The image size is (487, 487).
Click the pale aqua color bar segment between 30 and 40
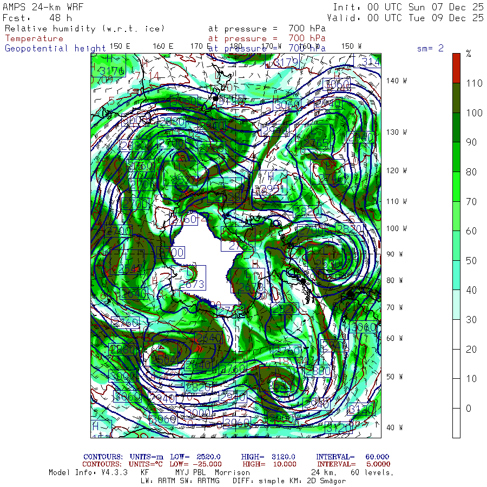pos(456,305)
